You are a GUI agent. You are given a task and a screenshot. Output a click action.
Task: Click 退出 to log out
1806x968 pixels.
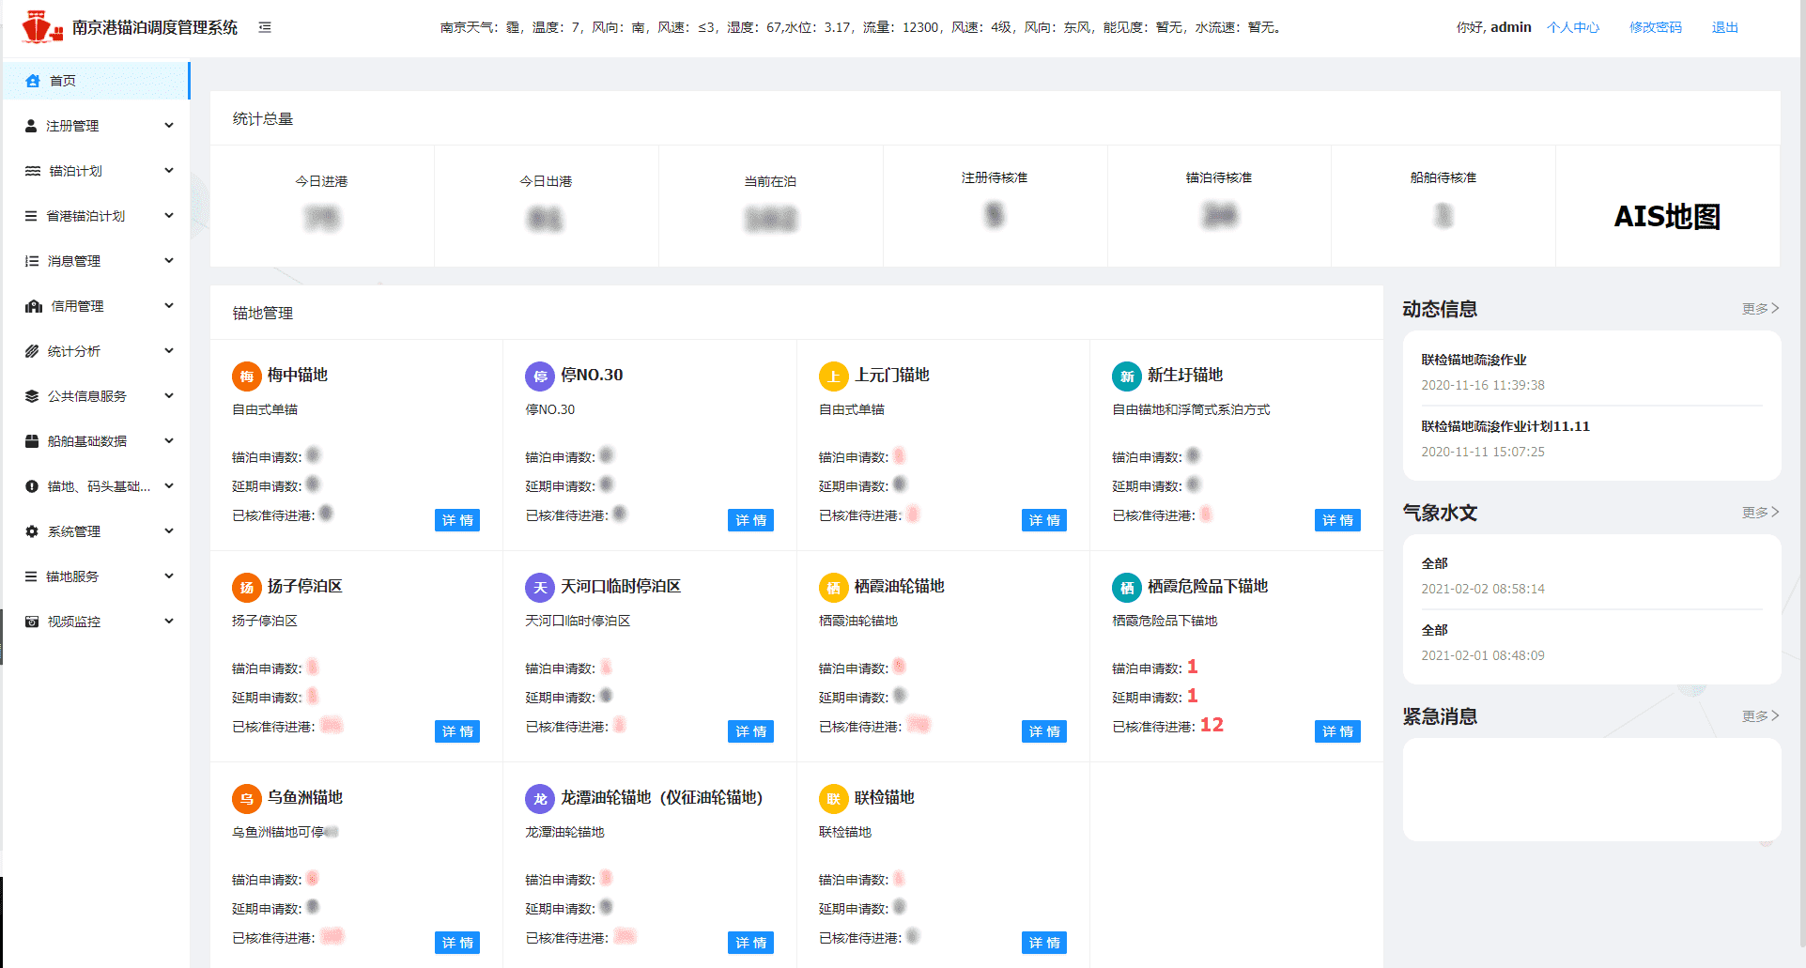point(1724,27)
